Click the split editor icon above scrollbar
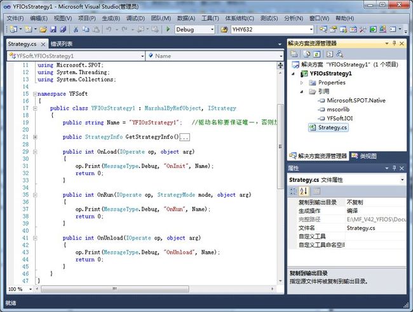The width and height of the screenshot is (413, 312). click(x=280, y=65)
